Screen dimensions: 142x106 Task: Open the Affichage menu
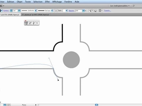pyautogui.click(x=57, y=2)
